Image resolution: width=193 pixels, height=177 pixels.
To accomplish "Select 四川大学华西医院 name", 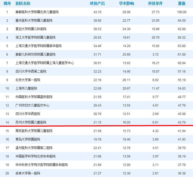I will [x=28, y=114].
